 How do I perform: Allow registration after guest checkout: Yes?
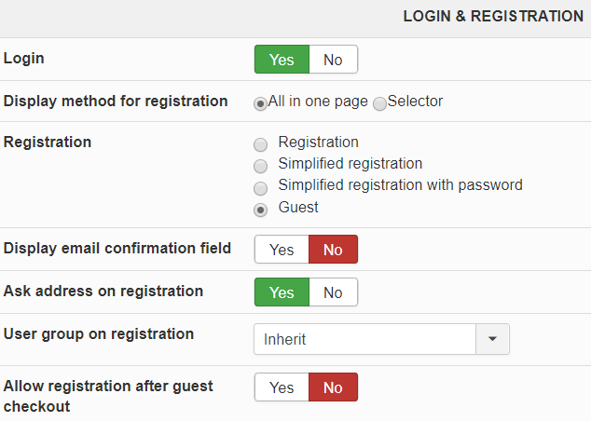(282, 387)
